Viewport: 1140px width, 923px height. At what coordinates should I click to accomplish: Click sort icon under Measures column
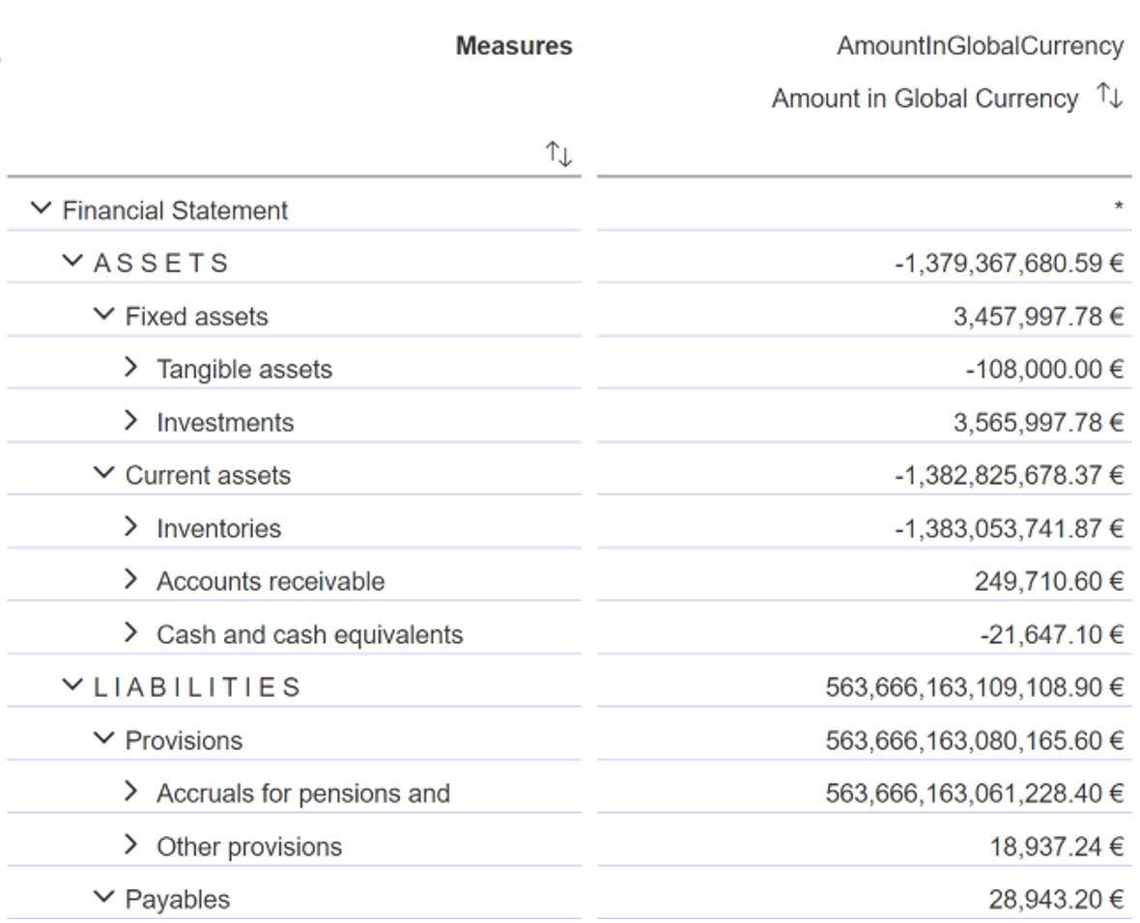[558, 153]
